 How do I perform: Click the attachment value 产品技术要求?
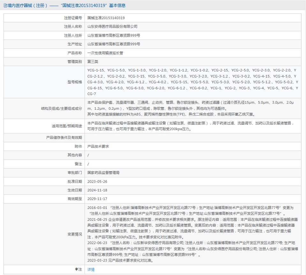98,146
